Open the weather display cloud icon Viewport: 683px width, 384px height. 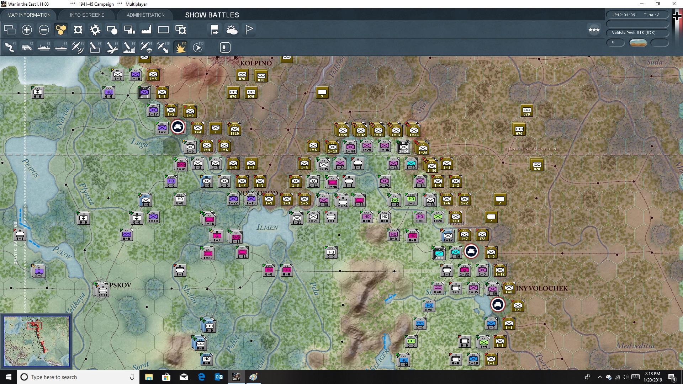coord(232,30)
